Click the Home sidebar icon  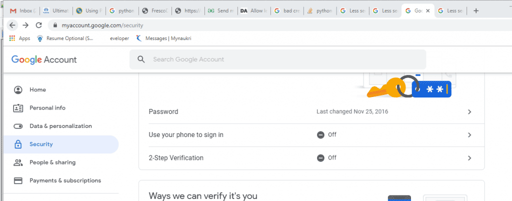coord(18,90)
